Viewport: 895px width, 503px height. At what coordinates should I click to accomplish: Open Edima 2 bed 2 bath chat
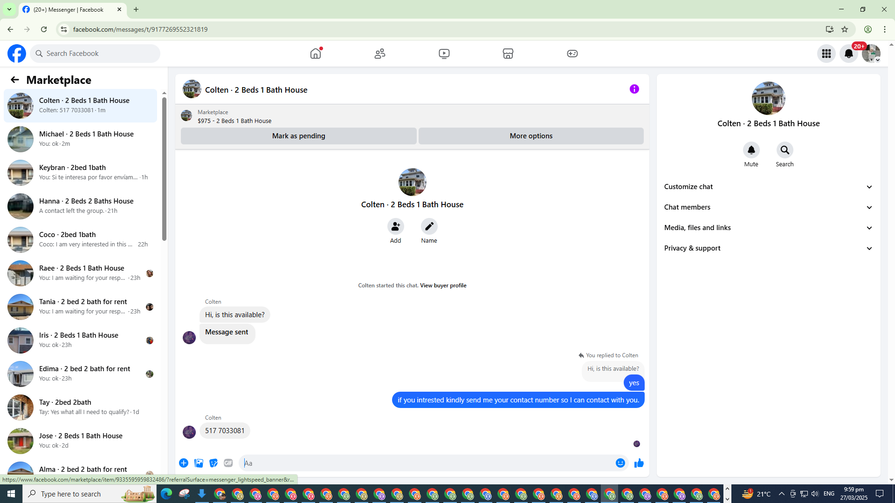point(81,374)
